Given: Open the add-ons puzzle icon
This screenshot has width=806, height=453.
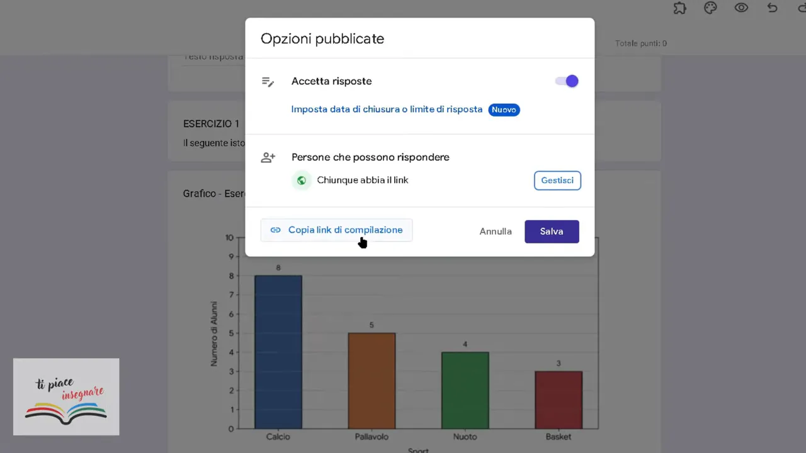Looking at the screenshot, I should coord(679,8).
